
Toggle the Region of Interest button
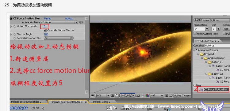tap(117, 96)
